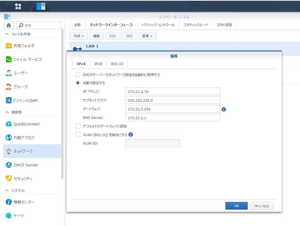
Task: Click the Control Panel window title icon
Action: [7, 17]
